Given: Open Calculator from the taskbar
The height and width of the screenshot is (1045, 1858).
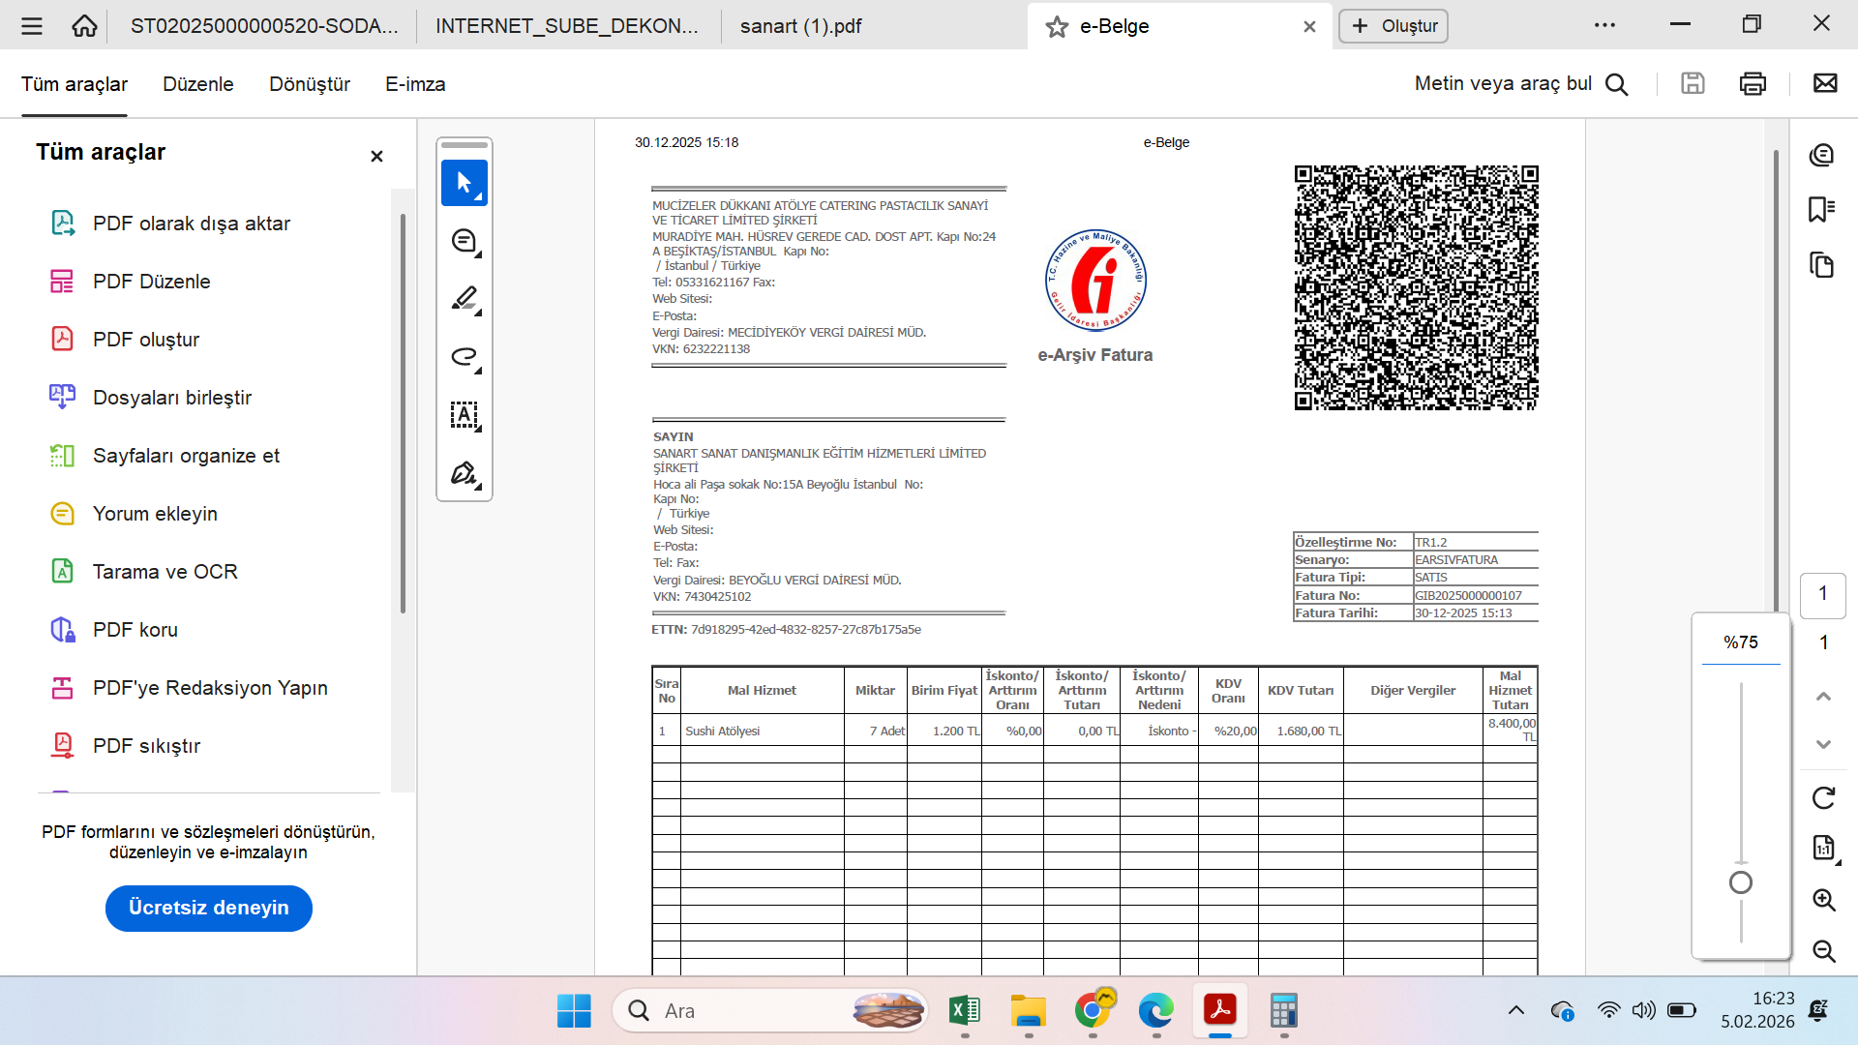Looking at the screenshot, I should pyautogui.click(x=1283, y=1010).
